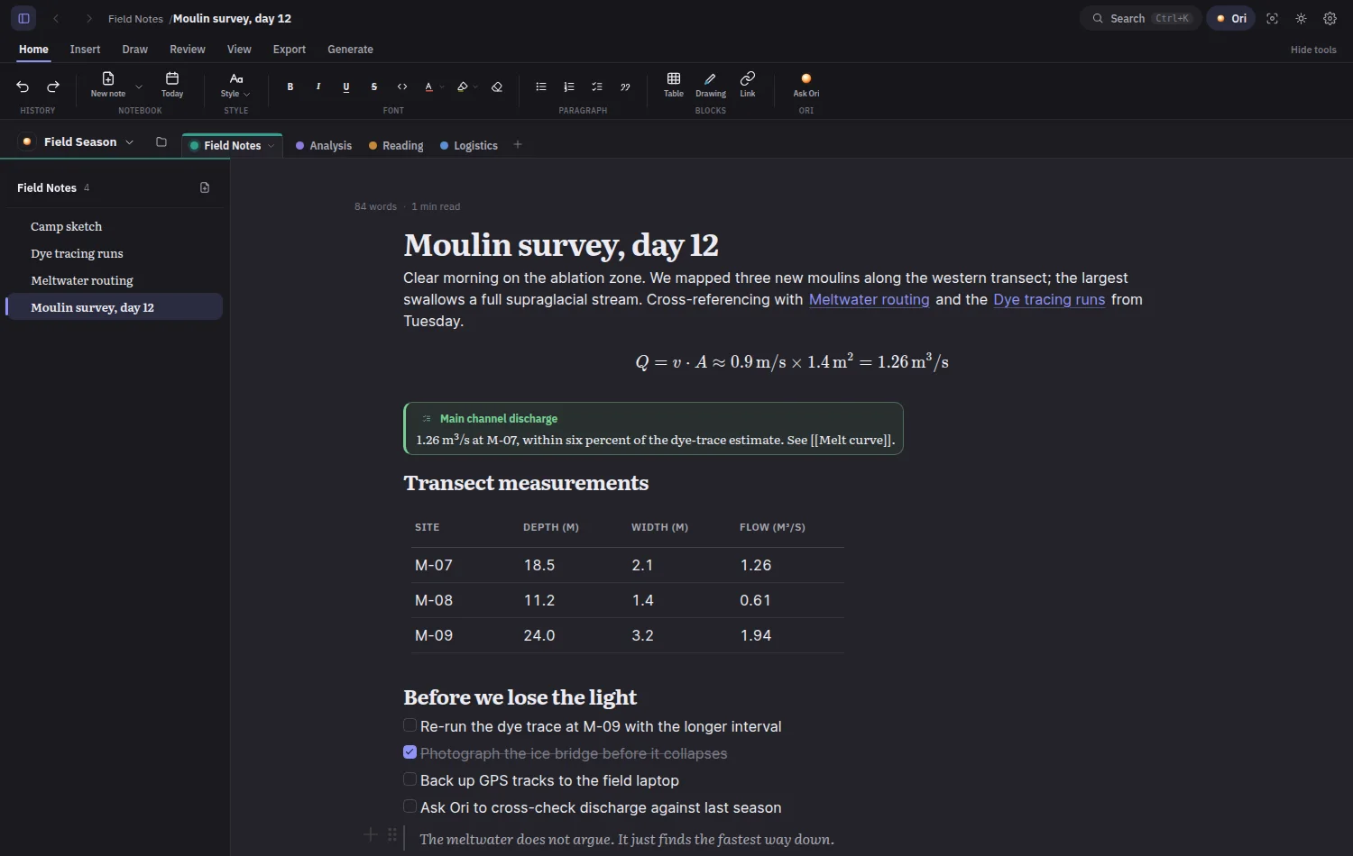Viewport: 1353px width, 856px height.
Task: Open the Field Notes tab chevron
Action: click(271, 146)
